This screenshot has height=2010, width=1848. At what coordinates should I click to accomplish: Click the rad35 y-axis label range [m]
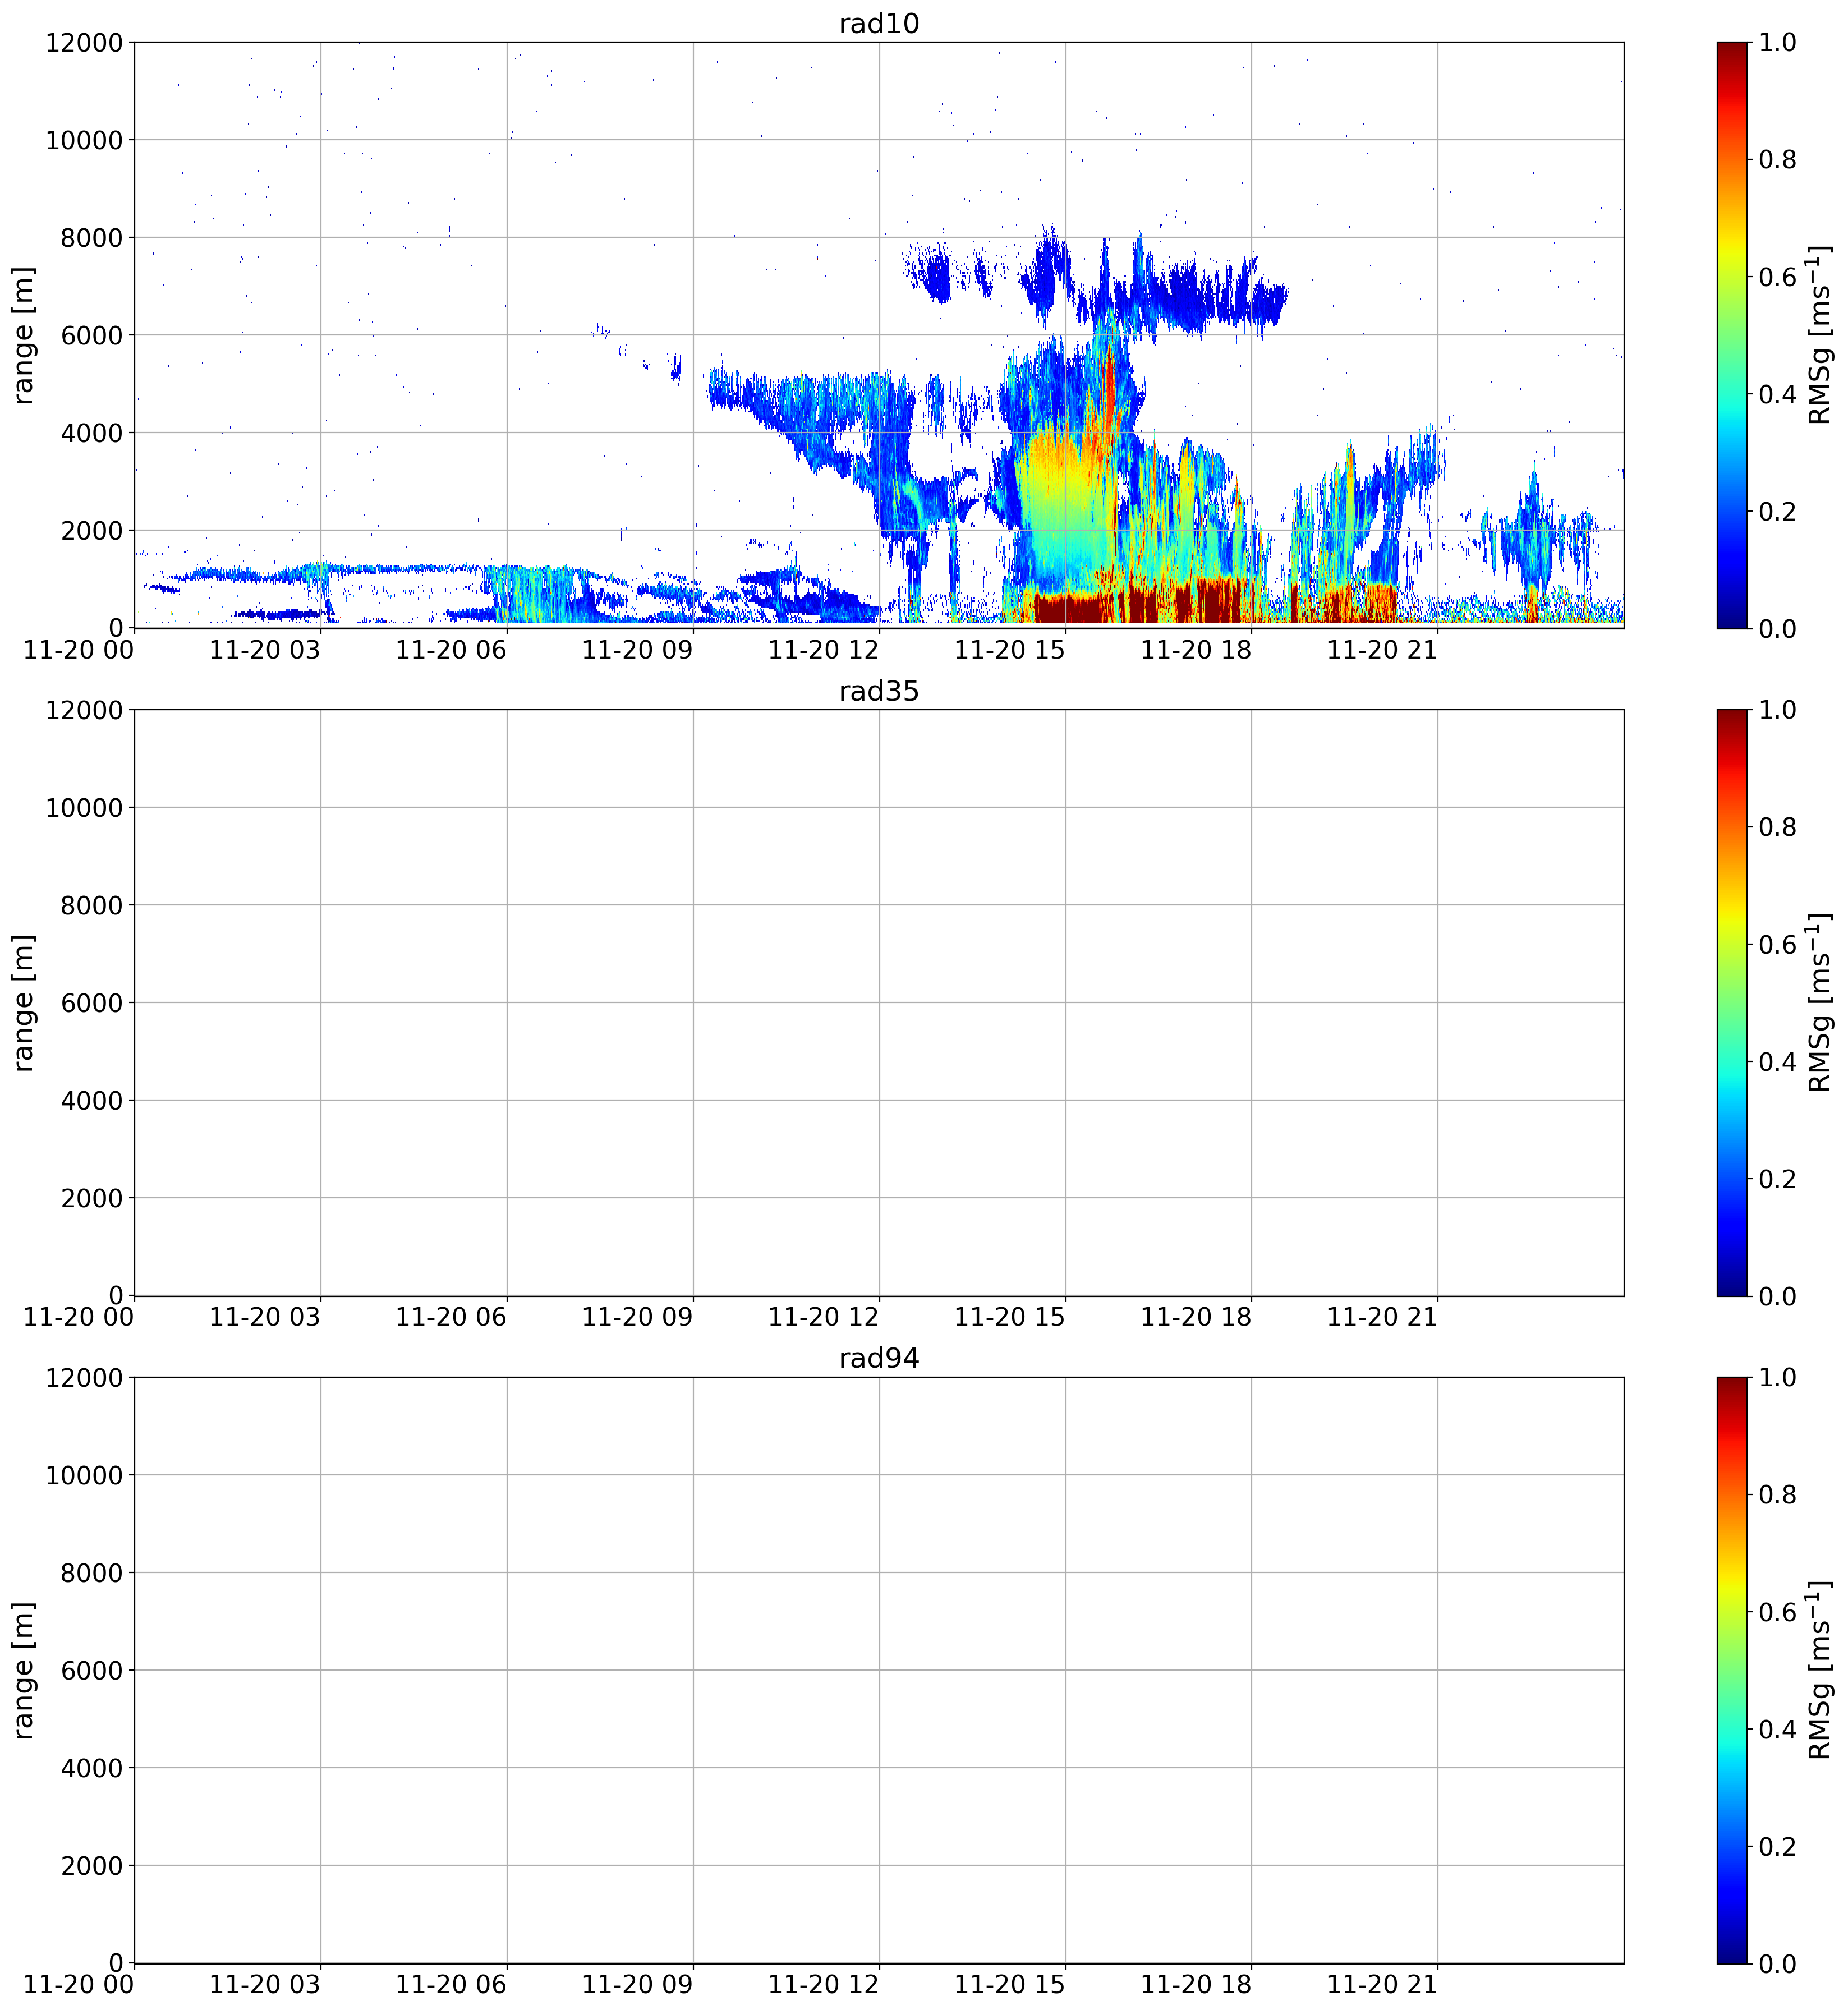(23, 1003)
